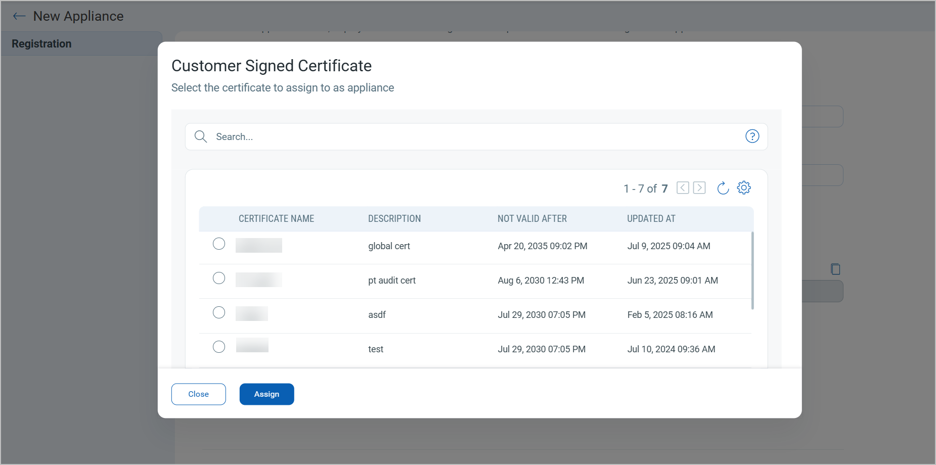Screen dimensions: 936x465
Task: Click the 'global cert' description cell
Action: pos(389,246)
